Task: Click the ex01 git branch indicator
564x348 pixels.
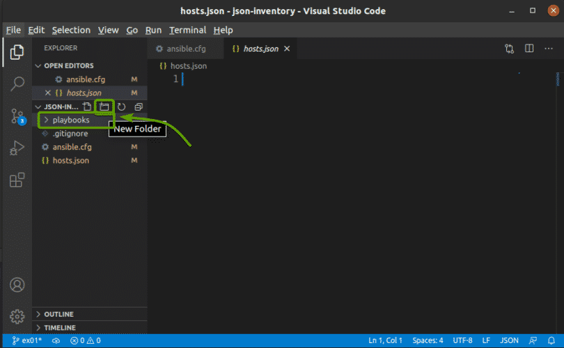Action: pyautogui.click(x=27, y=340)
